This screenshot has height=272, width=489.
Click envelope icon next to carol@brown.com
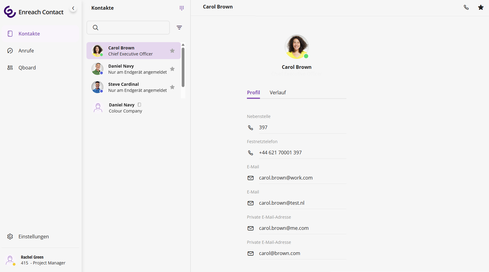point(251,254)
